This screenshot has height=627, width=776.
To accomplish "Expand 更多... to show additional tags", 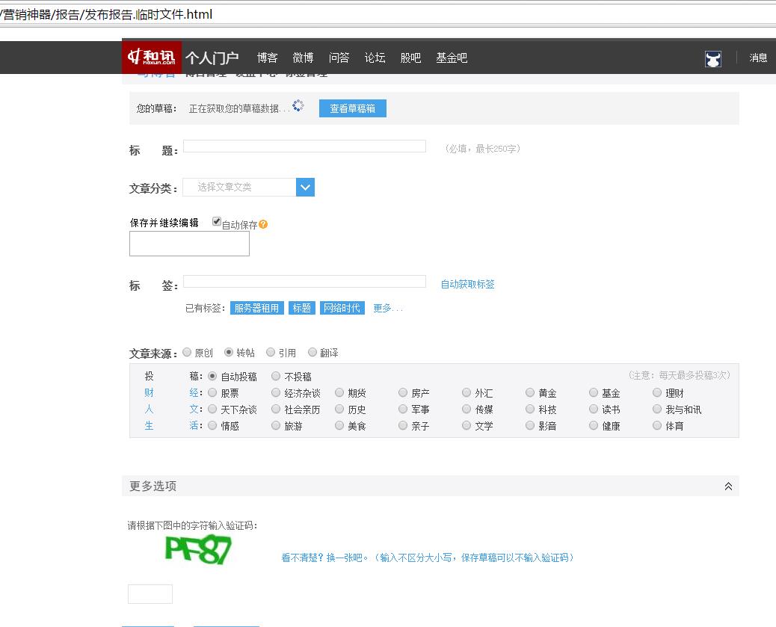I will click(x=387, y=308).
